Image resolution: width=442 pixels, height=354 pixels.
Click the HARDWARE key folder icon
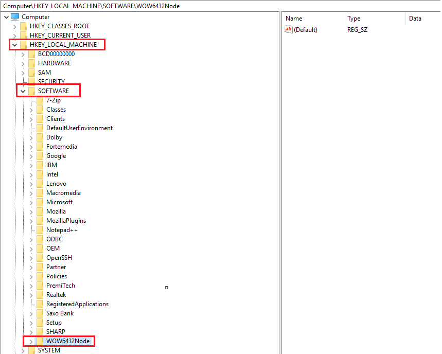(32, 63)
